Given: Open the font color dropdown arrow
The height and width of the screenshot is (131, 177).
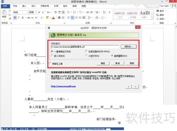Looking at the screenshot, I should coord(56,18).
